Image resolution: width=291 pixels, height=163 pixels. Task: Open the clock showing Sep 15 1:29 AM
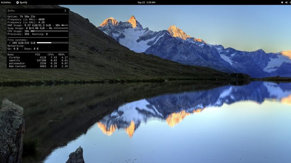point(146,3)
